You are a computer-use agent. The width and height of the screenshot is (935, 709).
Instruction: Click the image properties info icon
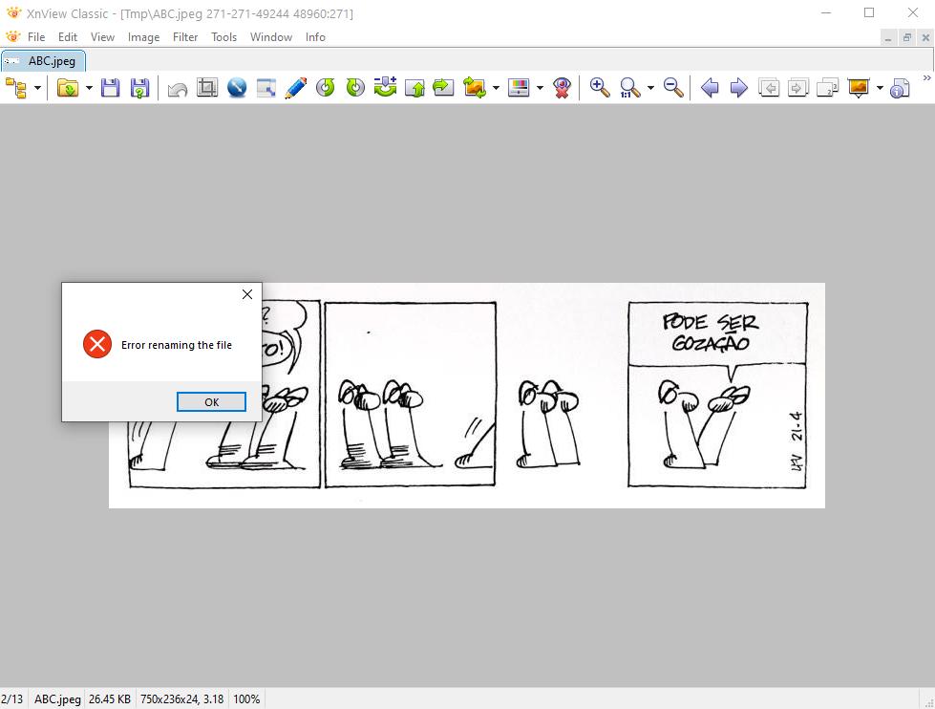pos(900,89)
